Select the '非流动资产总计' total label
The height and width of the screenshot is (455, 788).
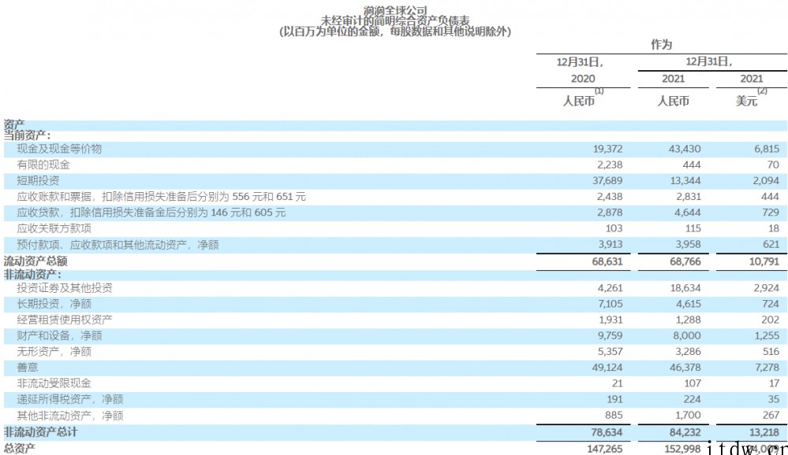(x=41, y=432)
